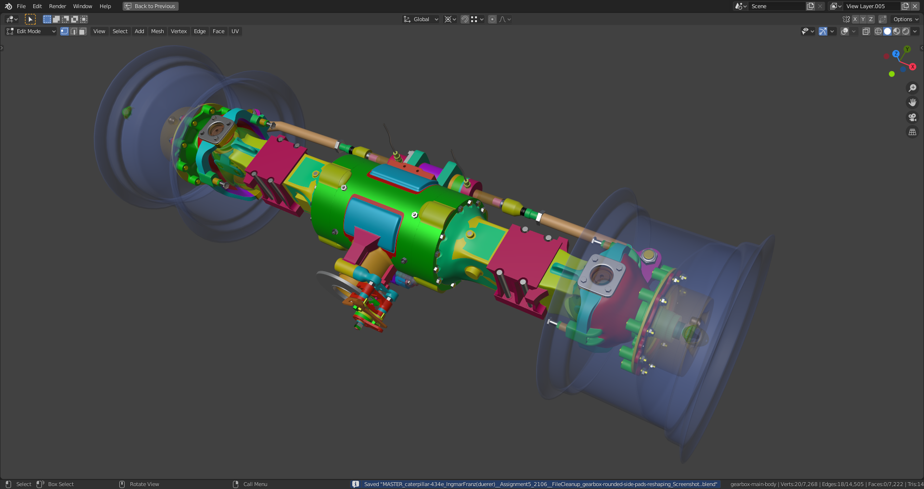Image resolution: width=924 pixels, height=489 pixels.
Task: Click the green Y axis gizmo ball
Action: (907, 49)
